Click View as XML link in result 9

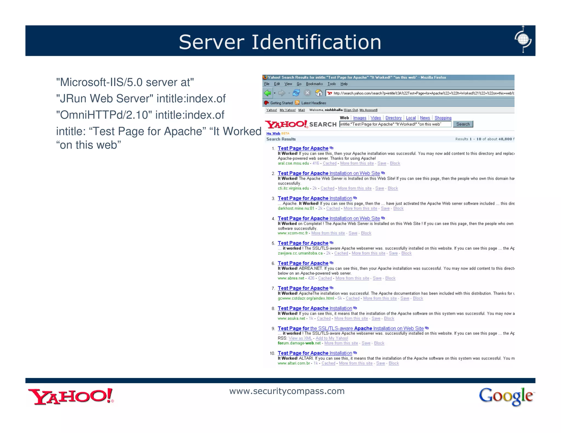coord(300,338)
